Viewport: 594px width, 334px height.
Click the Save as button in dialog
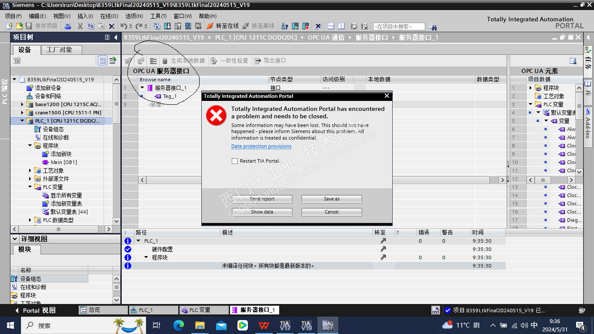(x=332, y=199)
